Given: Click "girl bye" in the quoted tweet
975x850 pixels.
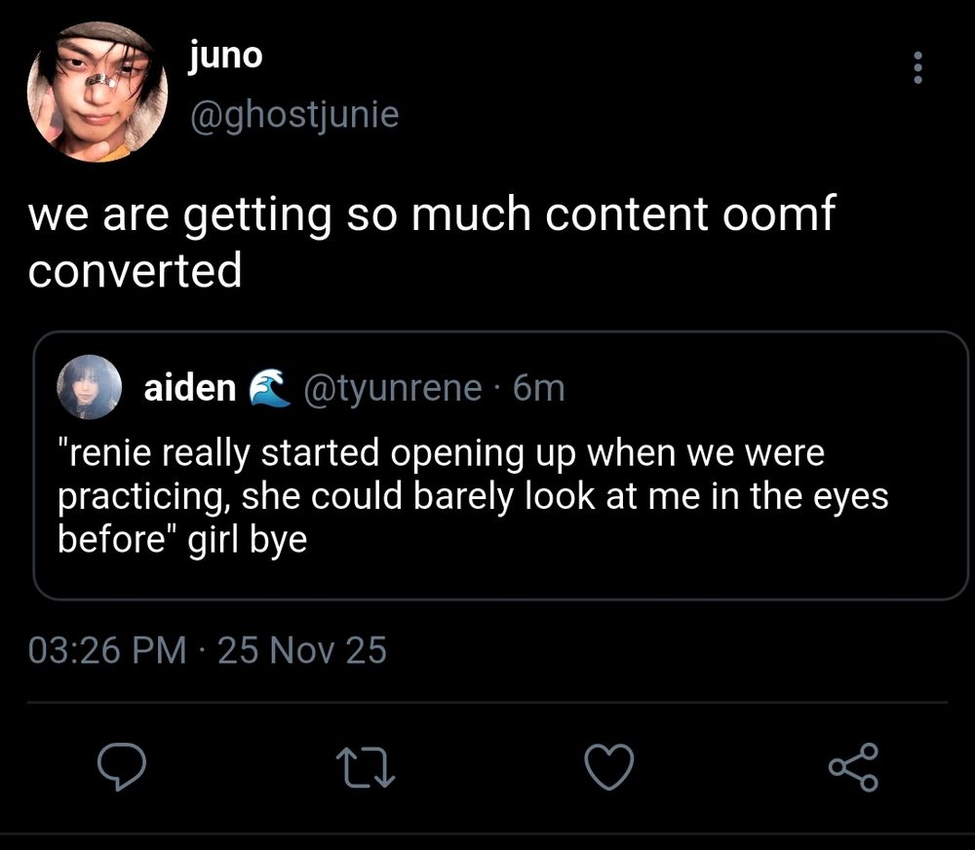Looking at the screenshot, I should (247, 538).
